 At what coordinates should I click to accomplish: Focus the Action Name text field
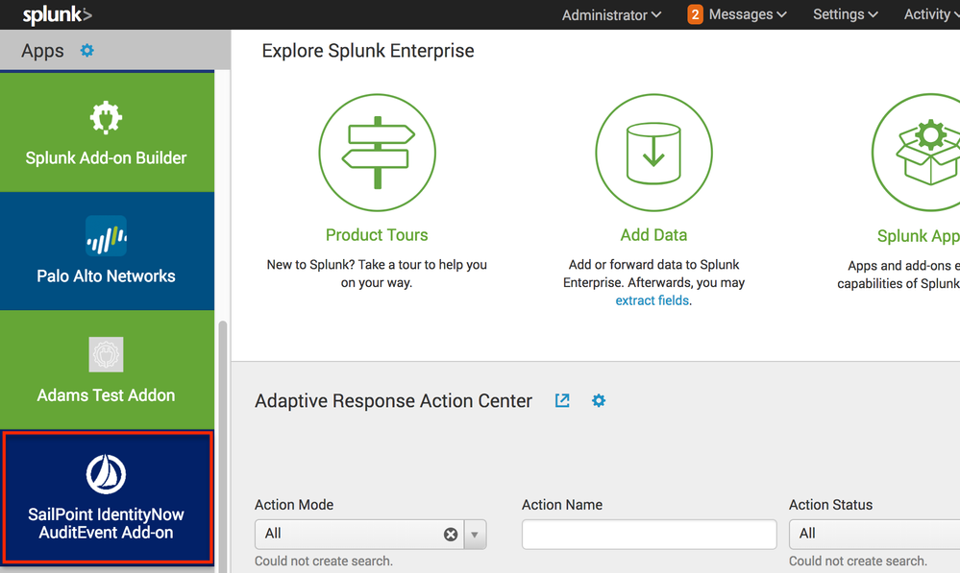[649, 534]
